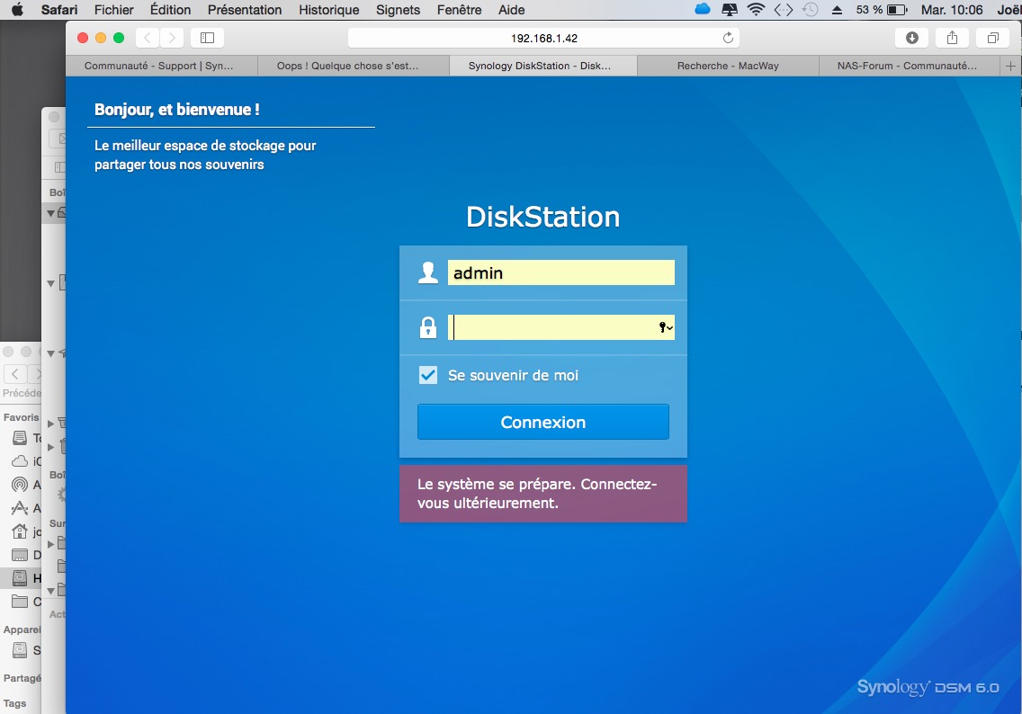1022x714 pixels.
Task: Open the Historique menu
Action: point(329,10)
